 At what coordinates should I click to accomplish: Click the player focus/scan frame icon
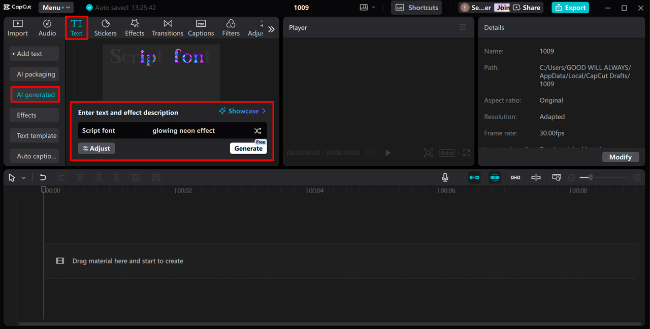coord(429,153)
